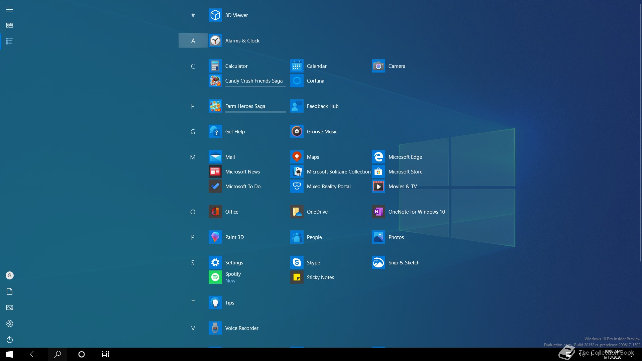Viewport: 642px width, 361px height.
Task: Launch Paint 3D icon
Action: click(215, 237)
